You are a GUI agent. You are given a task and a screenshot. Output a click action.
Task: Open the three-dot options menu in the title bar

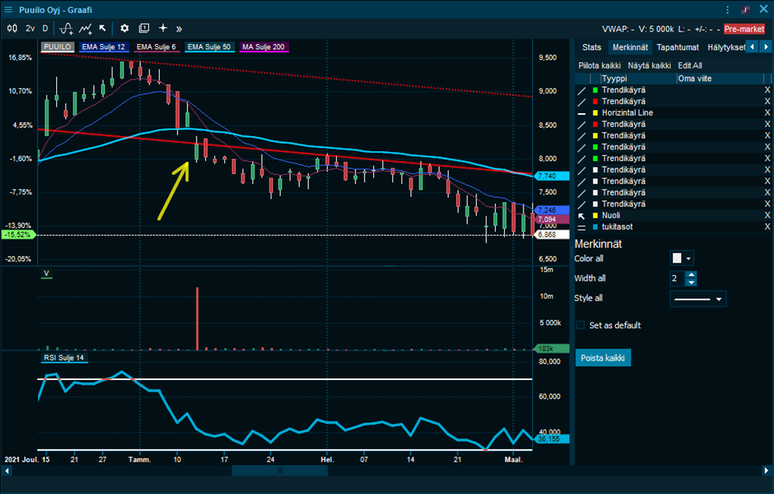point(728,10)
